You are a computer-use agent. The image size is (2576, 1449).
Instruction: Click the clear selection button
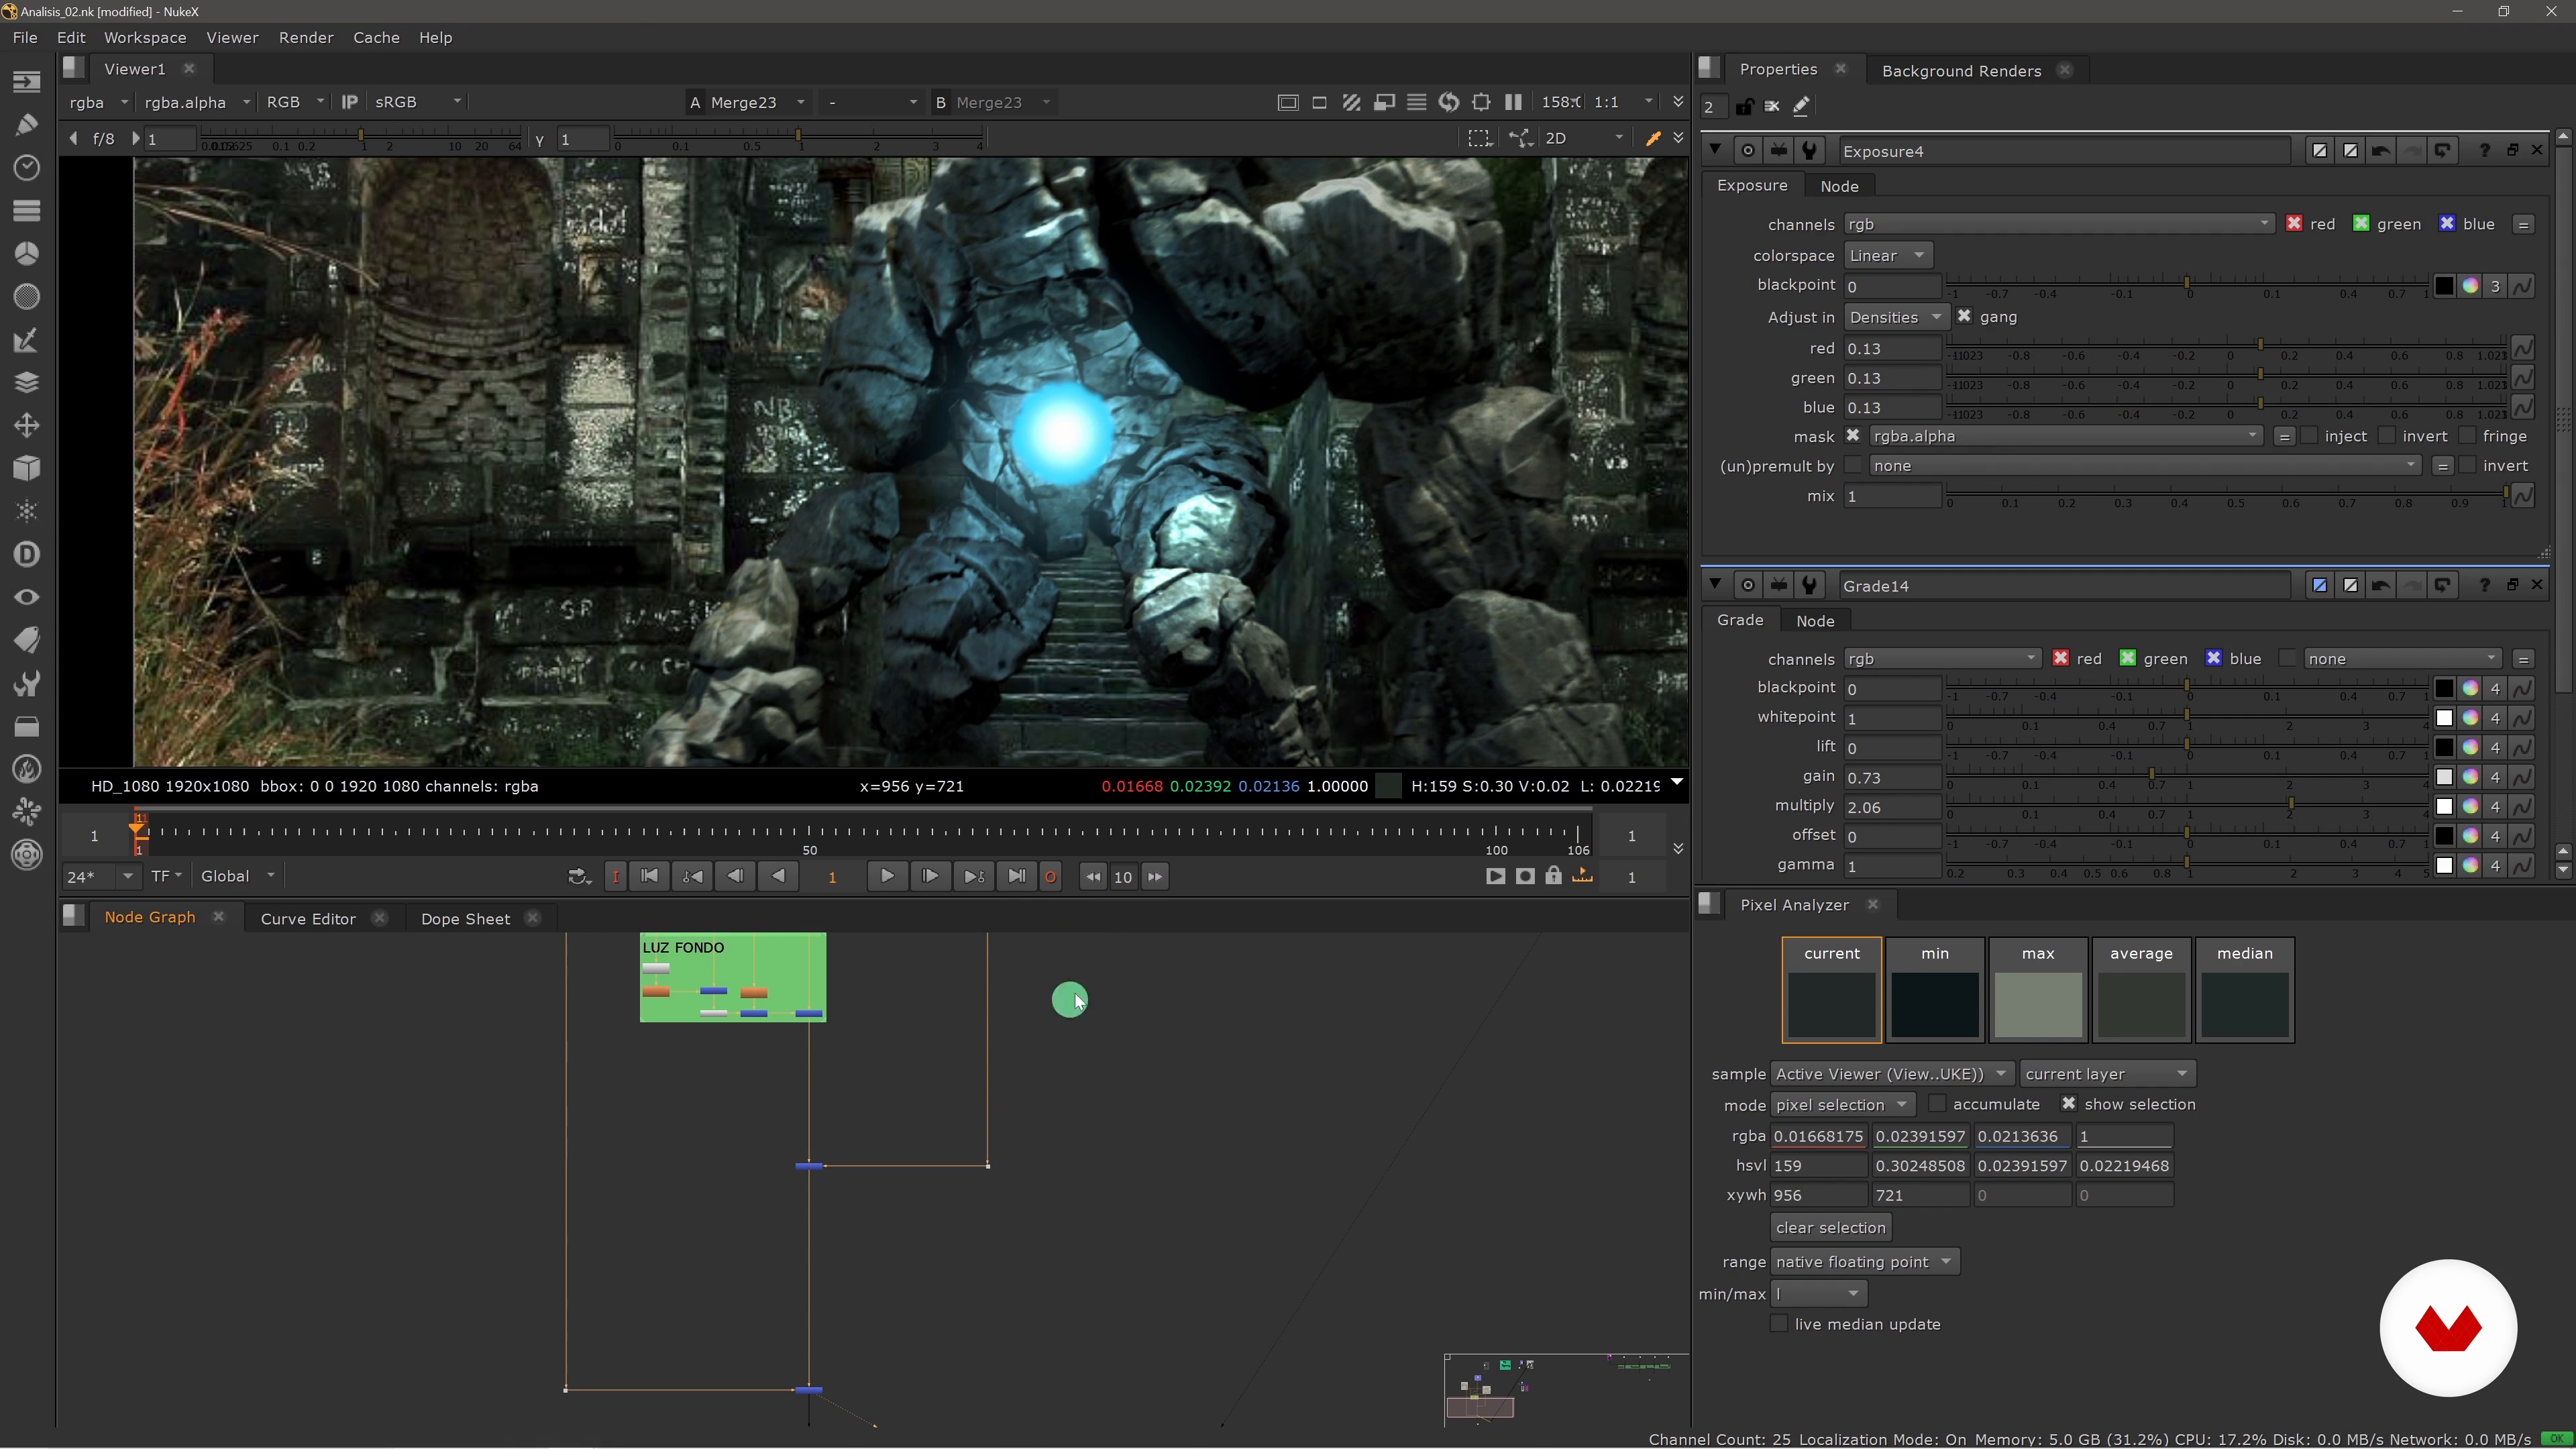[1831, 1227]
